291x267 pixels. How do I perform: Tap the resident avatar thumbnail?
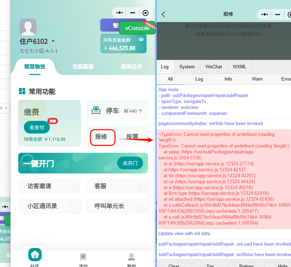pyautogui.click(x=28, y=26)
